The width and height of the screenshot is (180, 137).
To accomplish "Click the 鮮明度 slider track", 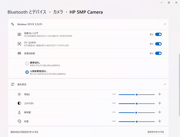I will [137, 113].
